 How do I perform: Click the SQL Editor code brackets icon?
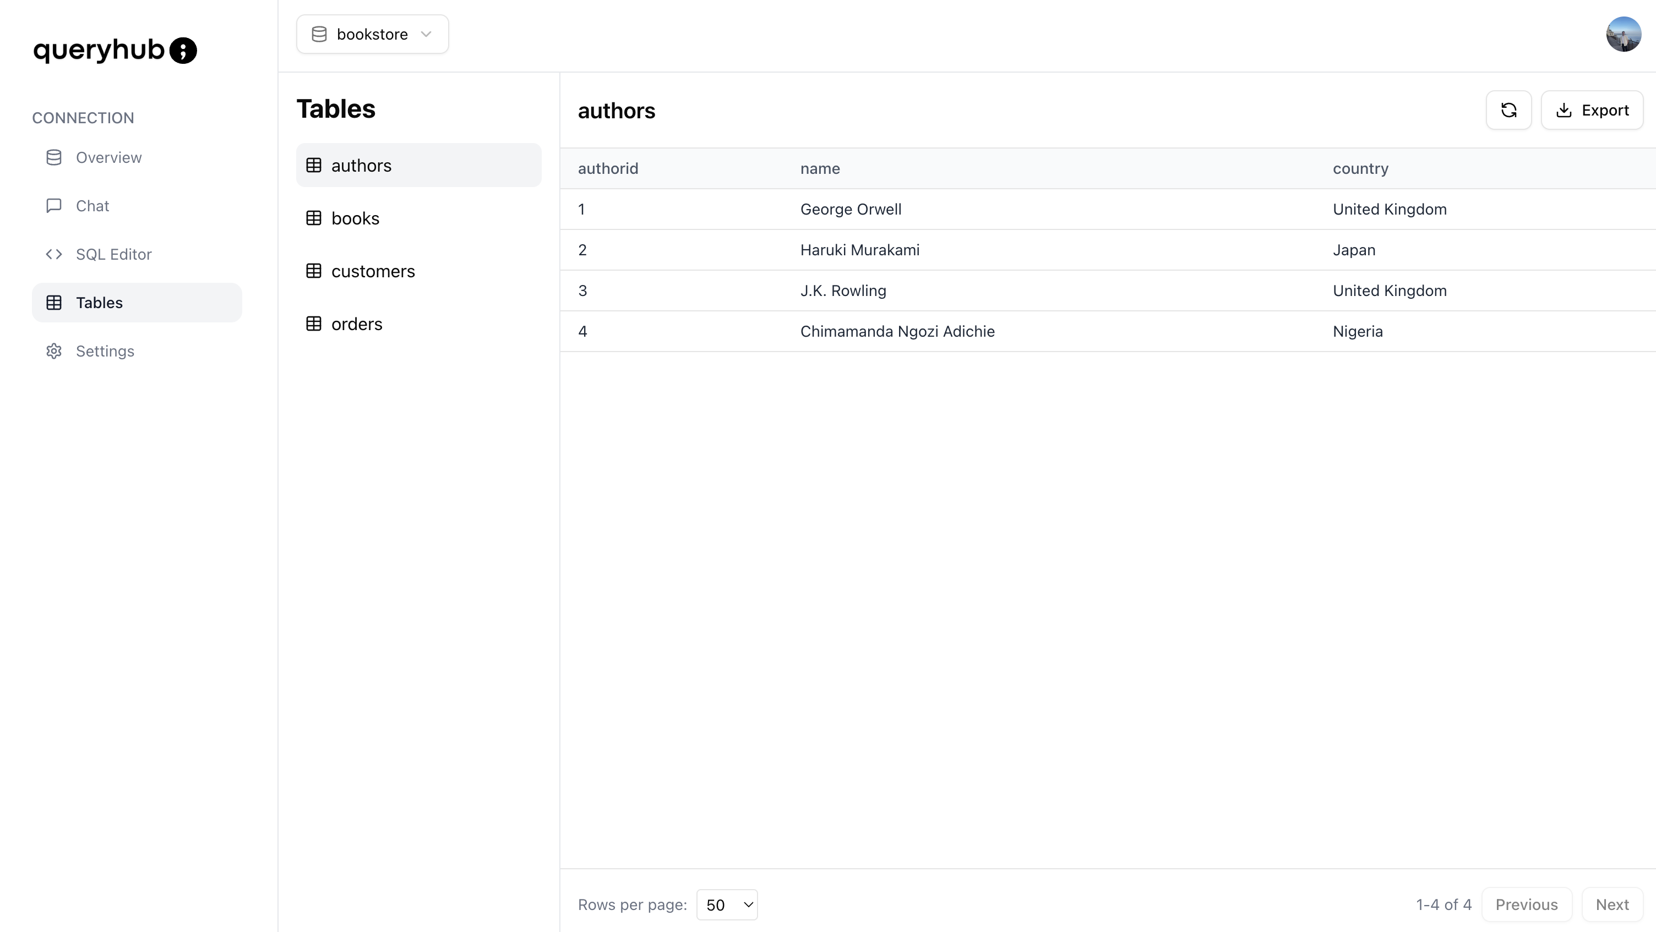tap(54, 254)
